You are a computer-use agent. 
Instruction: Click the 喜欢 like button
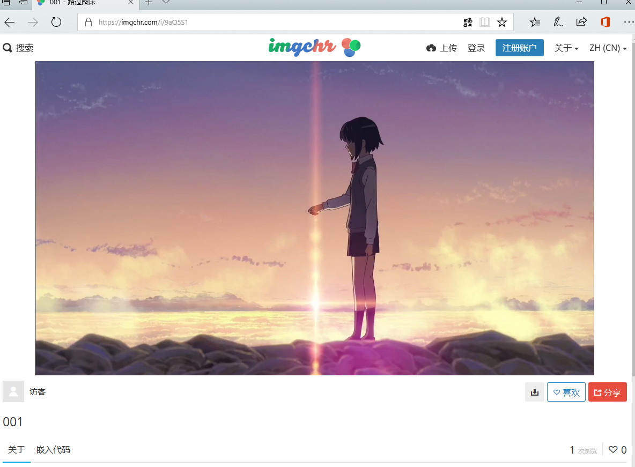pyautogui.click(x=566, y=392)
